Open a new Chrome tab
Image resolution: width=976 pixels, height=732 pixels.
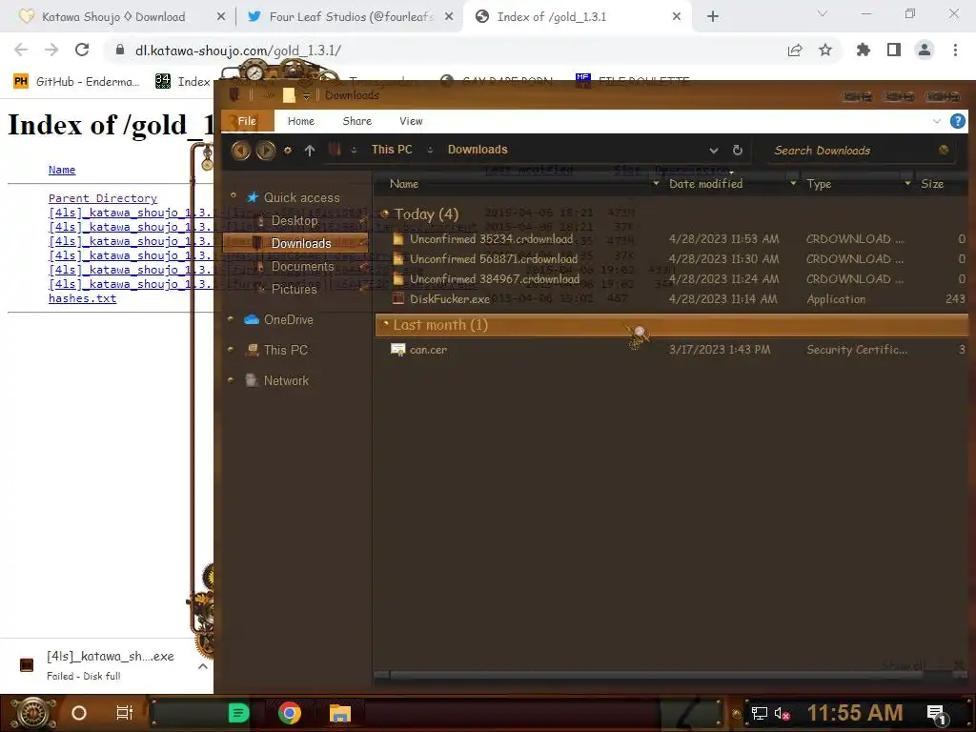pyautogui.click(x=713, y=17)
